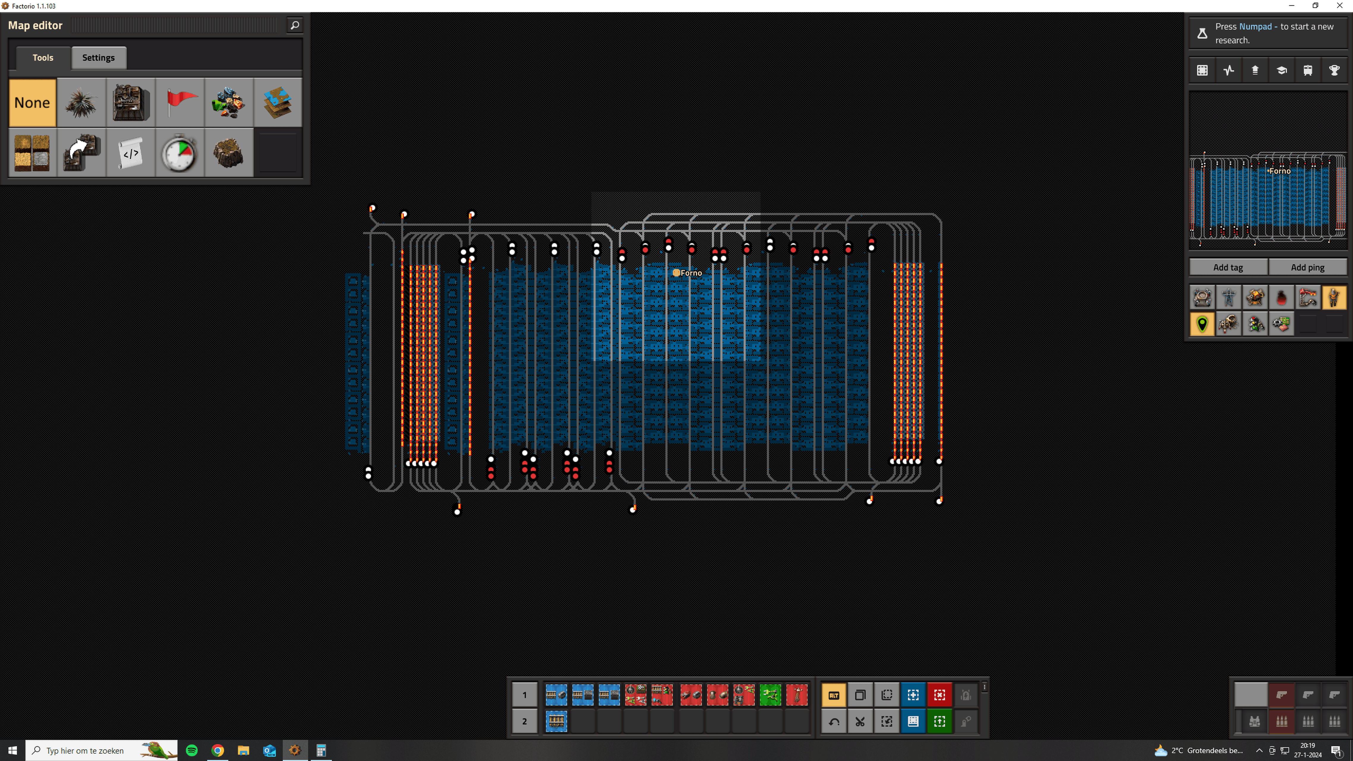Viewport: 1353px width, 761px height.
Task: Toggle train station names map overlay
Action: [1308, 298]
